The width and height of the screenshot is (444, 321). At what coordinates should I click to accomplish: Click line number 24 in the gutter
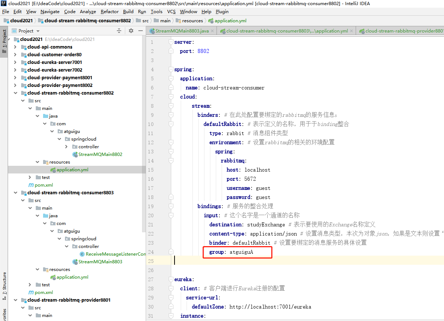click(151, 252)
